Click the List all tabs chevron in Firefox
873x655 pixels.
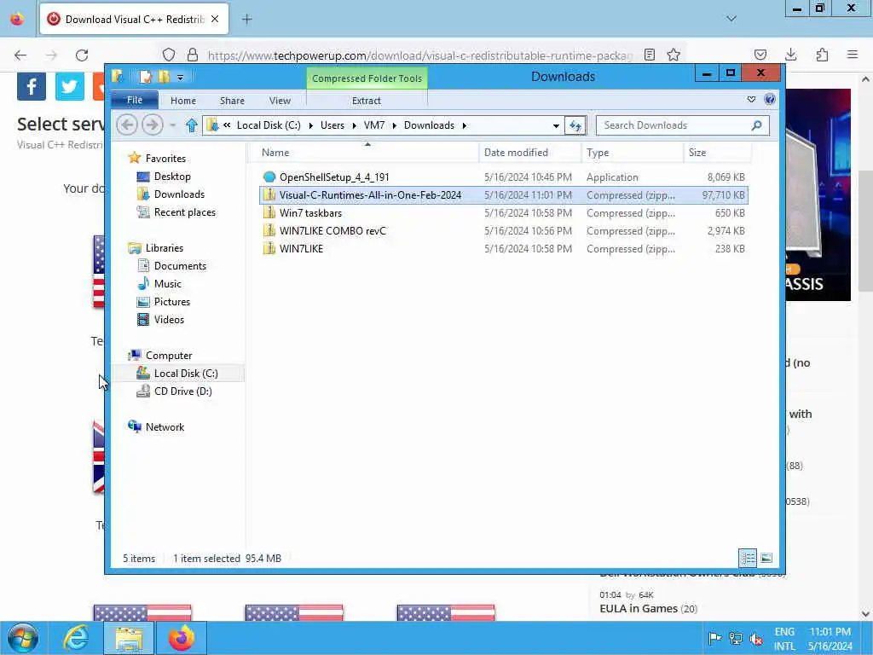(x=731, y=19)
